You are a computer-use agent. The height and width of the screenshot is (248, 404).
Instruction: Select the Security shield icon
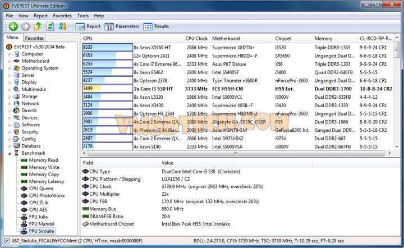[x=17, y=132]
